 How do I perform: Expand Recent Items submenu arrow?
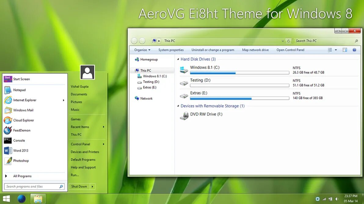pyautogui.click(x=104, y=127)
